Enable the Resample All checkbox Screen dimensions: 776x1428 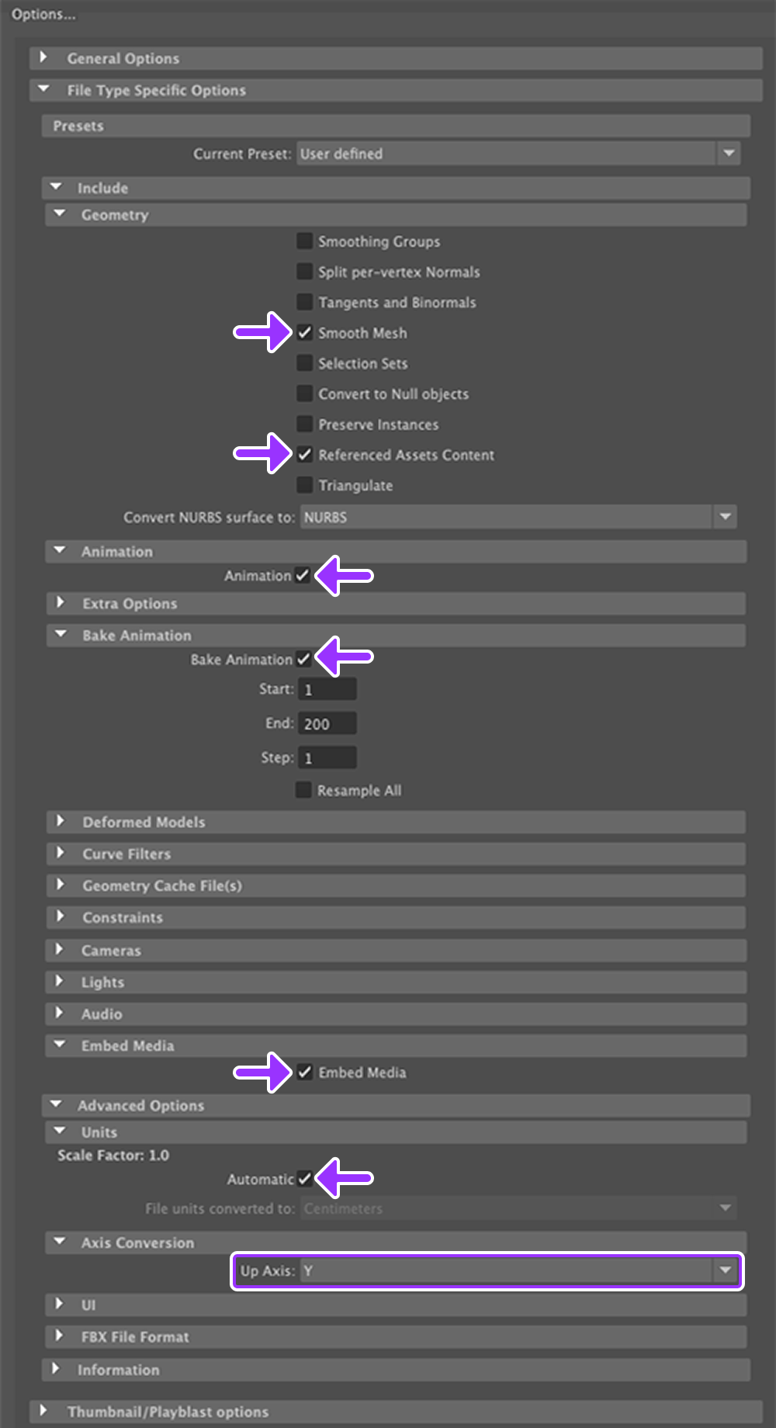coord(303,790)
